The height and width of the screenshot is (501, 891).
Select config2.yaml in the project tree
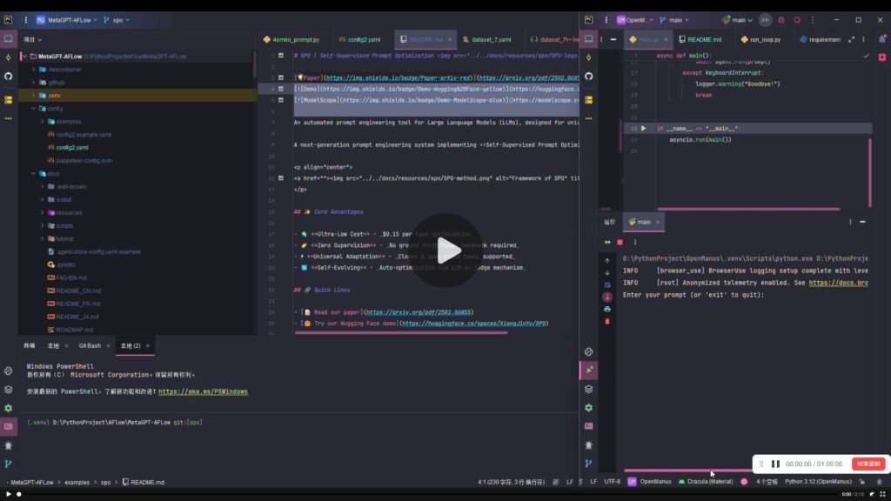(x=71, y=147)
